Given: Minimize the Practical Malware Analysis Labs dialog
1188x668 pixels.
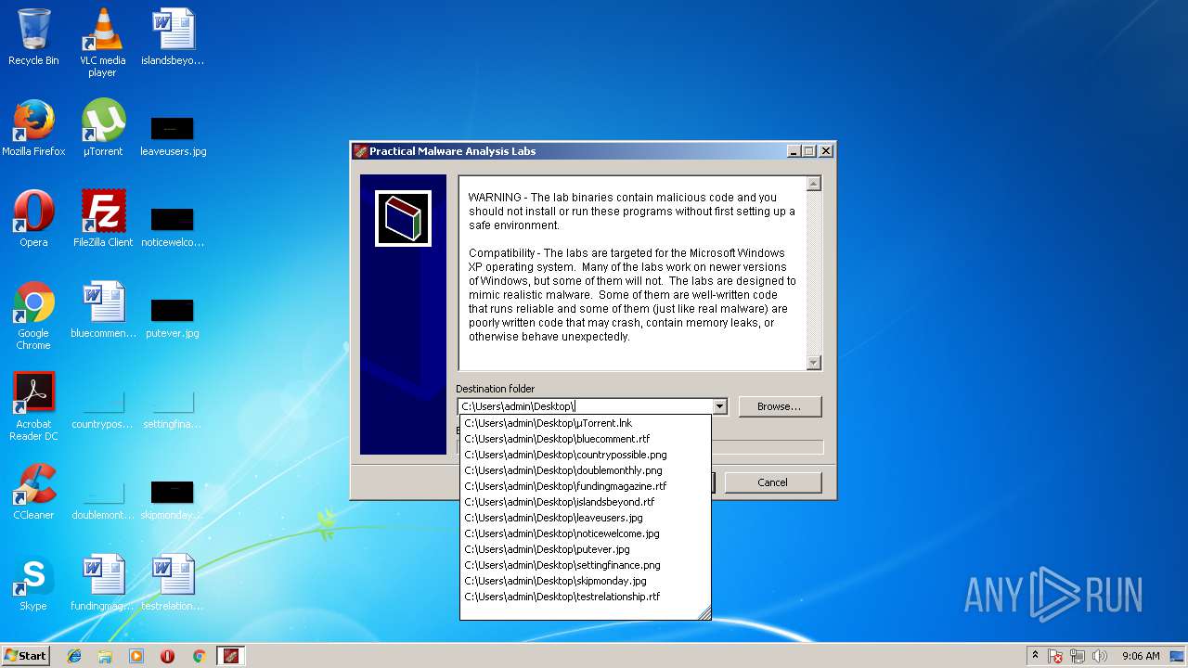Looking at the screenshot, I should pyautogui.click(x=794, y=151).
